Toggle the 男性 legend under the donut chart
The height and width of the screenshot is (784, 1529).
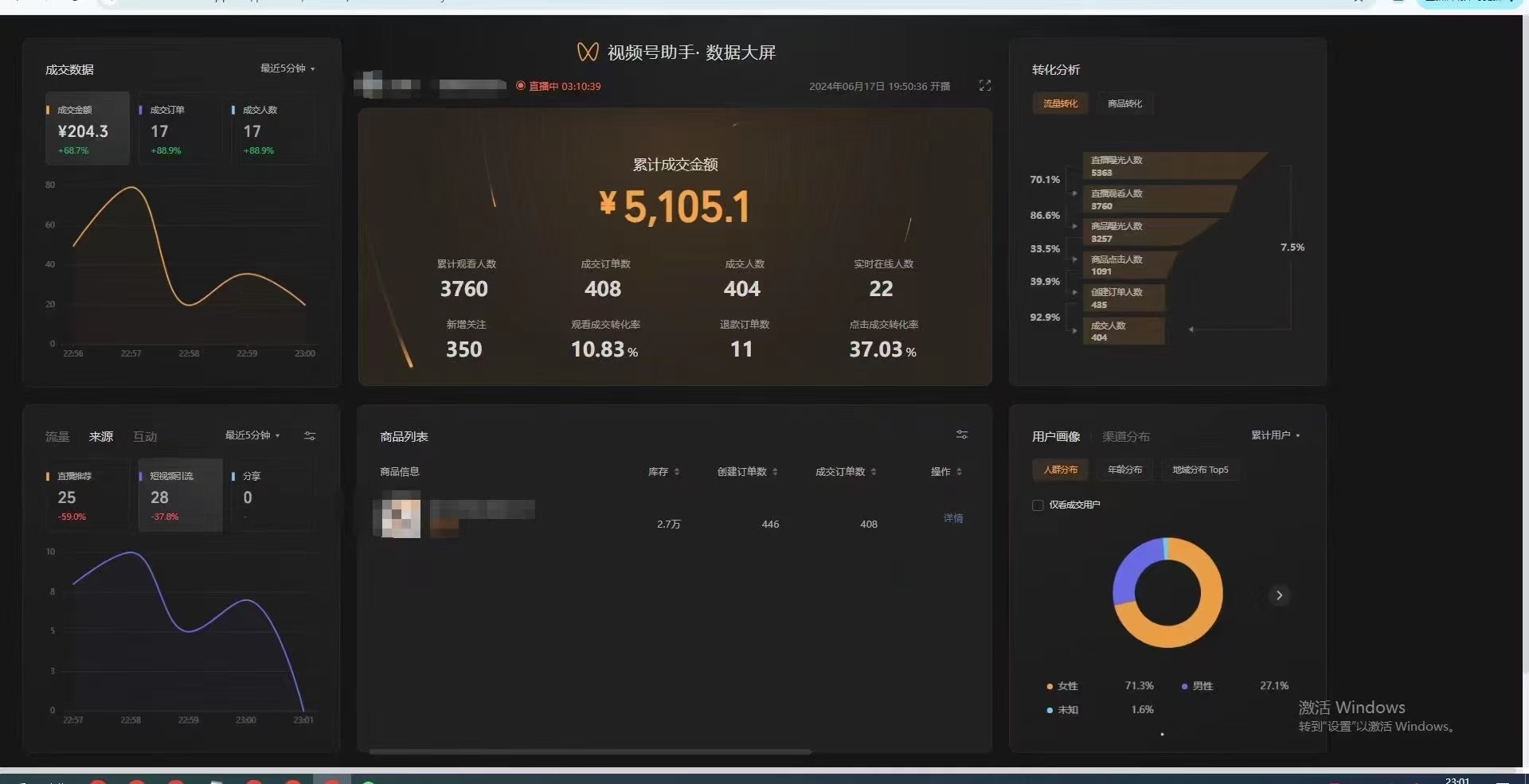point(1201,685)
